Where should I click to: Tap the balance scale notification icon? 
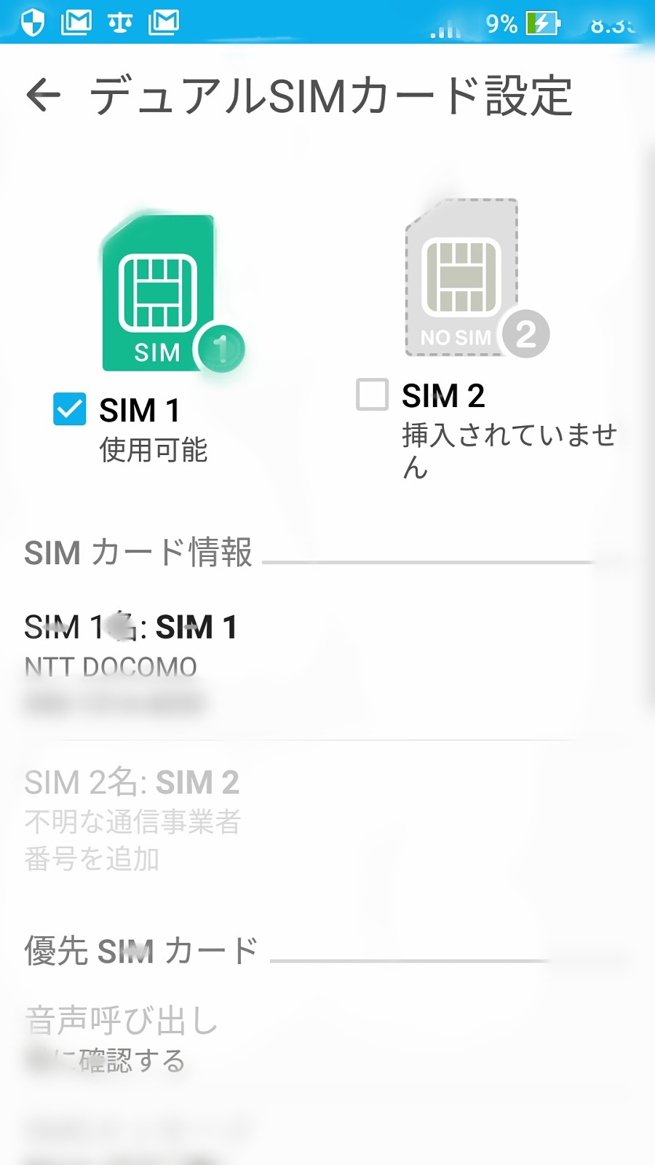(120, 23)
